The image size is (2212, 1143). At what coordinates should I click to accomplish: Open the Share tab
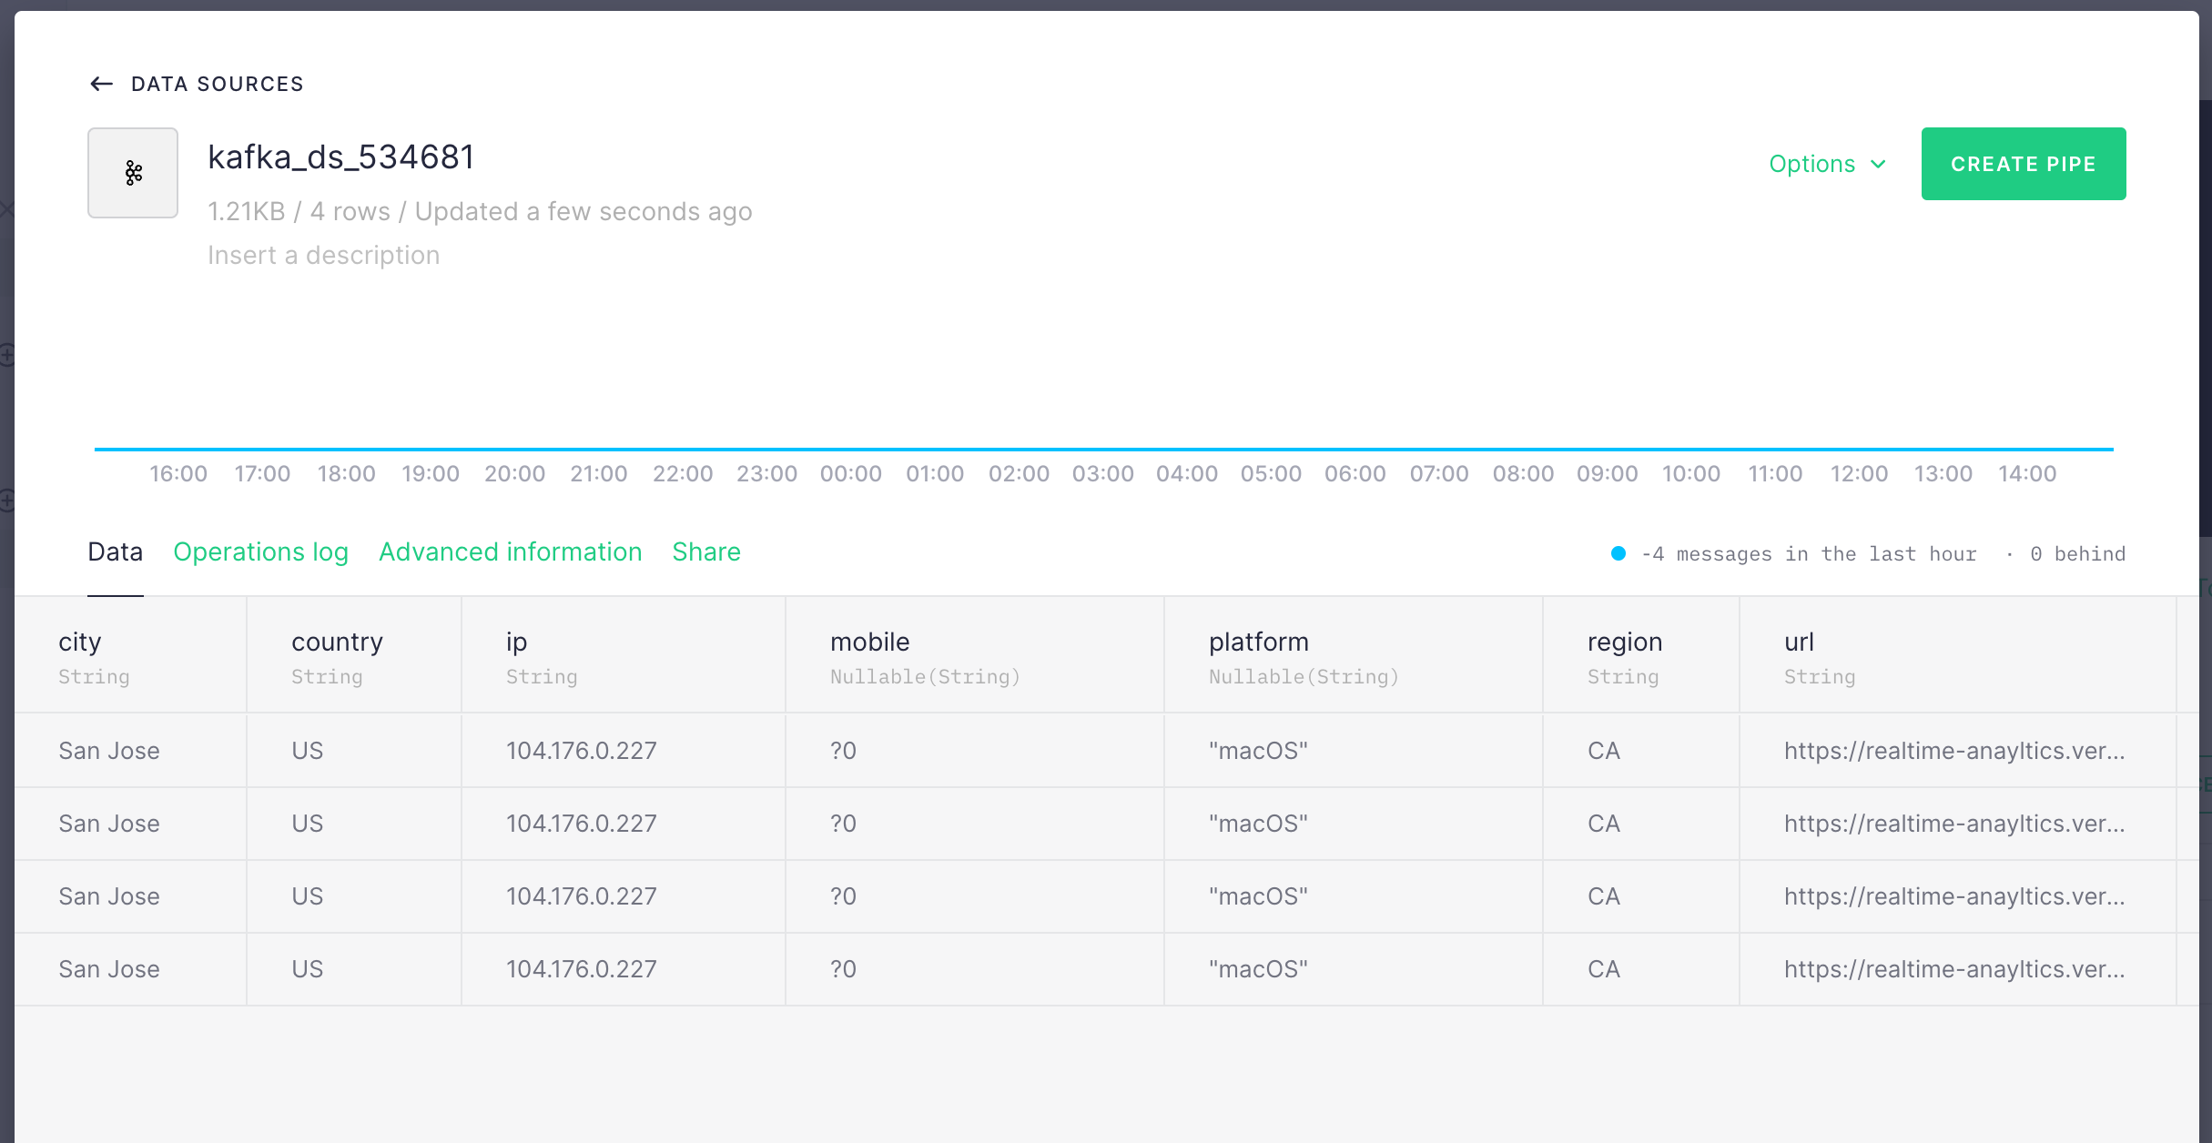pyautogui.click(x=706, y=551)
